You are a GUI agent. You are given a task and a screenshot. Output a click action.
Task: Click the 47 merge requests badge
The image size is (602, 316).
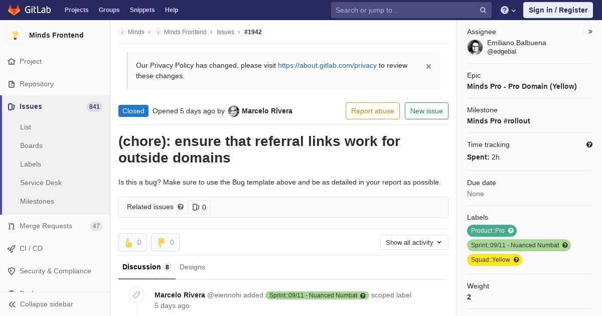click(x=96, y=226)
